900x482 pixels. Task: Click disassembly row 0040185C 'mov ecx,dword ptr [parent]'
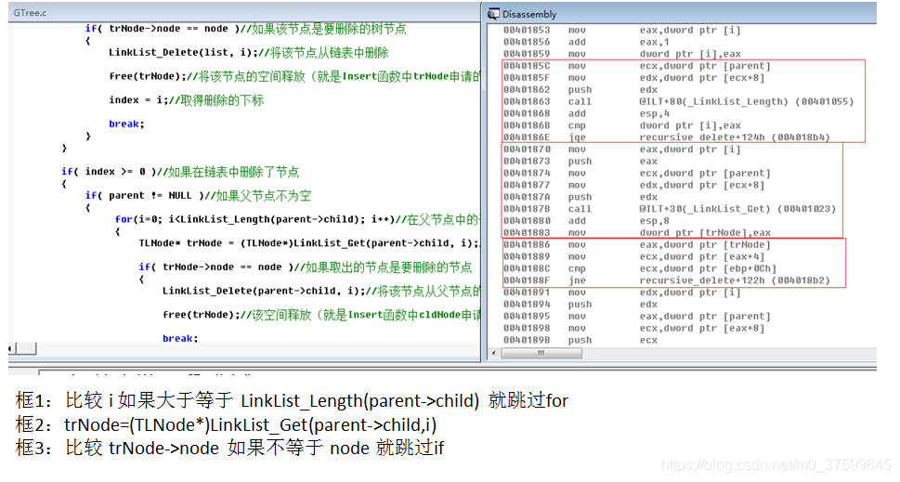[636, 66]
